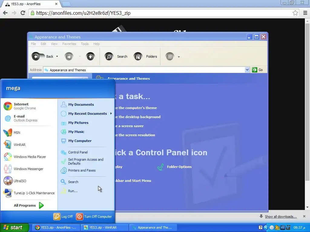Open the Tools menu

(x=85, y=44)
